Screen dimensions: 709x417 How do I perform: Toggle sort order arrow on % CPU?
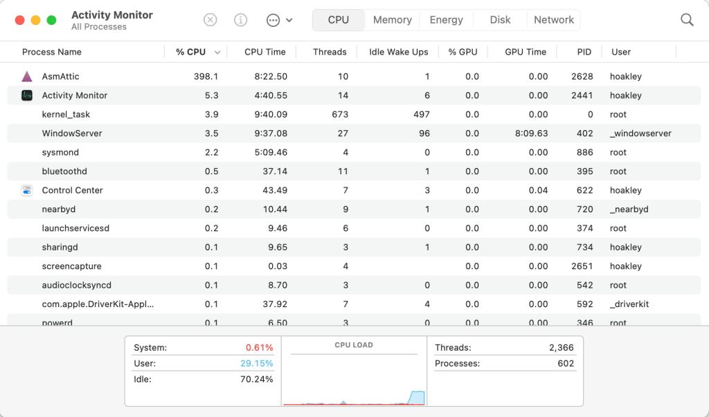[217, 53]
